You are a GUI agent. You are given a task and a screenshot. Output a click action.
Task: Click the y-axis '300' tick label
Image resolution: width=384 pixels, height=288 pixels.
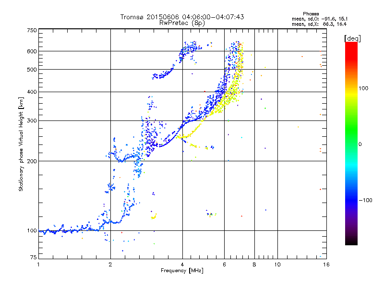32,121
